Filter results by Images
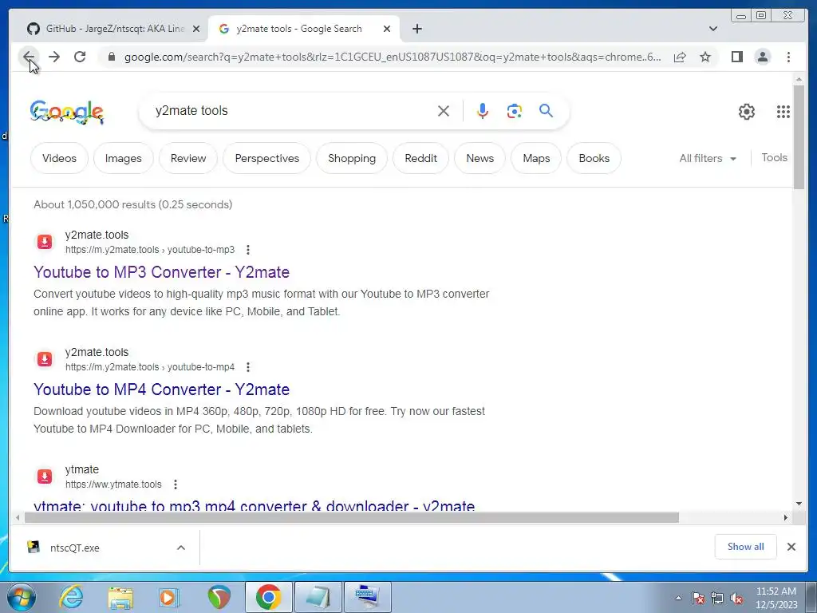 124,159
